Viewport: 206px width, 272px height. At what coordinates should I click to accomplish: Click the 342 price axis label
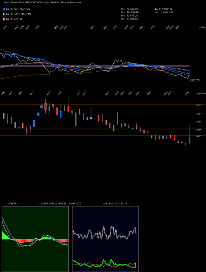coord(198,136)
